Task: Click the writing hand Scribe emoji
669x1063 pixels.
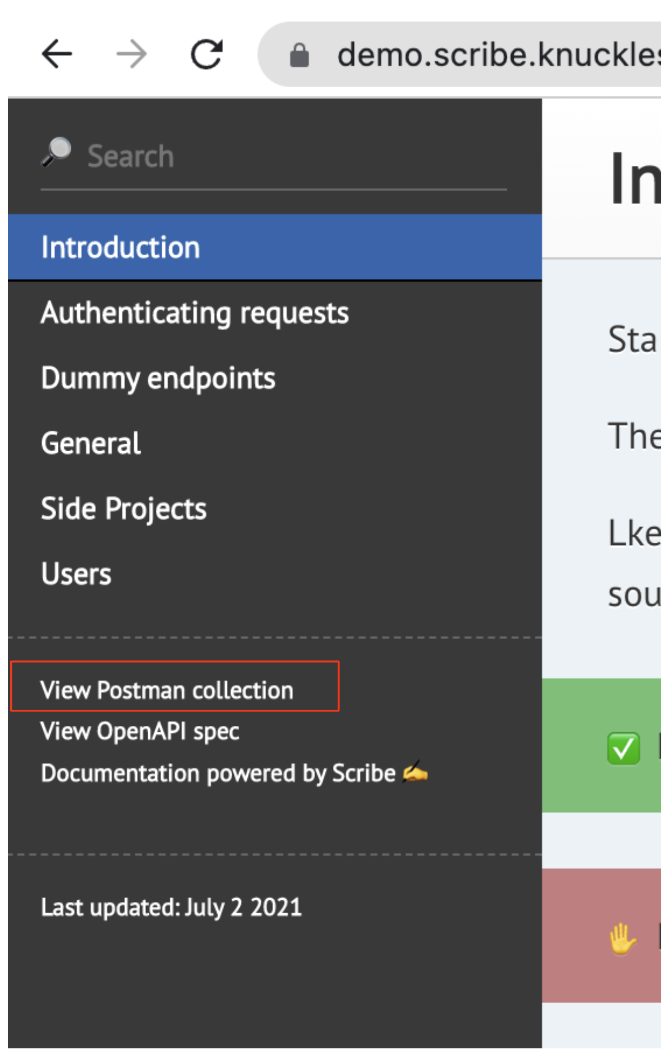Action: pos(415,772)
